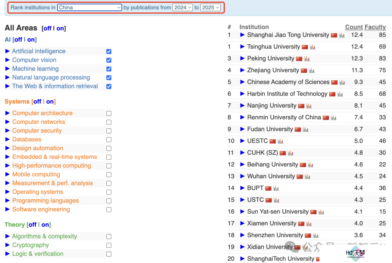This screenshot has width=392, height=263.
Task: Open bar chart icon for Sun Yat-sen University
Action: pyautogui.click(x=321, y=212)
